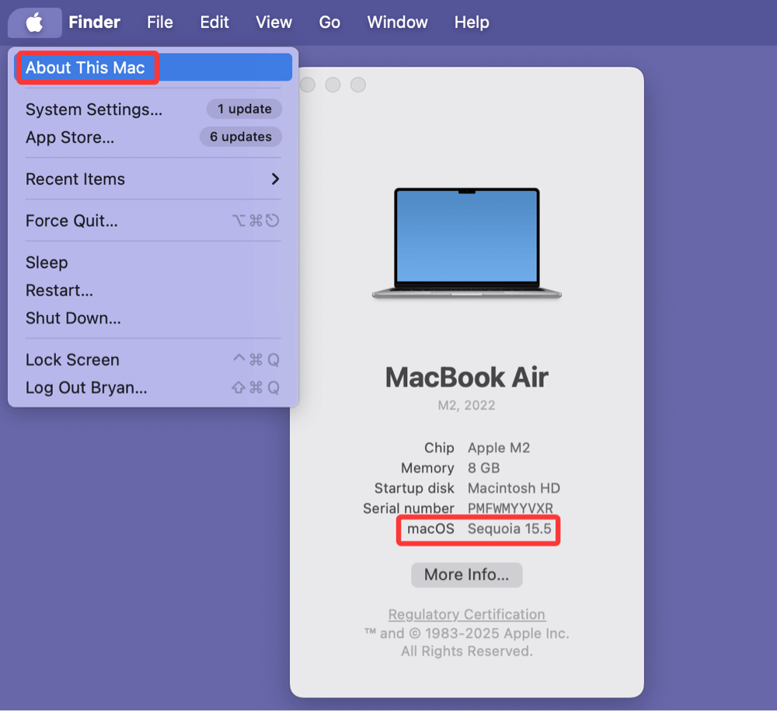Open the View menu

click(274, 23)
